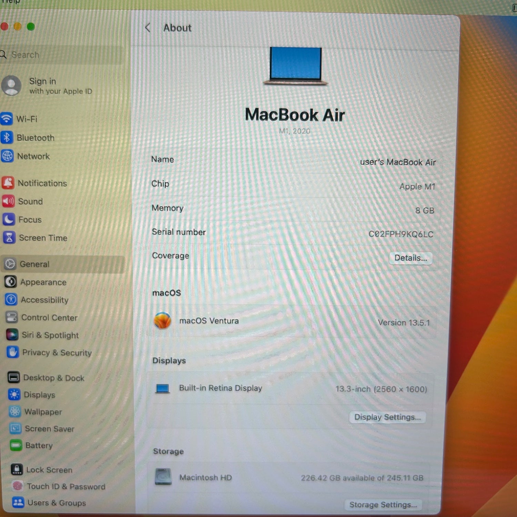Viewport: 517px width, 517px height.
Task: Click the Wi-Fi icon in sidebar
Action: coord(7,119)
